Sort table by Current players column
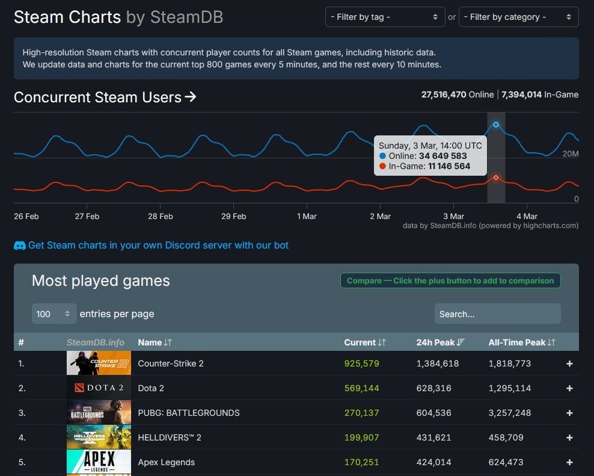This screenshot has width=594, height=476. point(365,342)
